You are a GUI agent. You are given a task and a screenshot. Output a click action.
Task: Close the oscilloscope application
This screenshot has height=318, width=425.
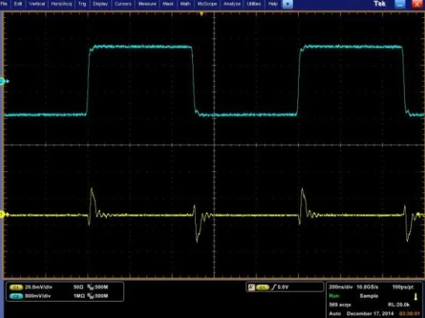point(418,4)
